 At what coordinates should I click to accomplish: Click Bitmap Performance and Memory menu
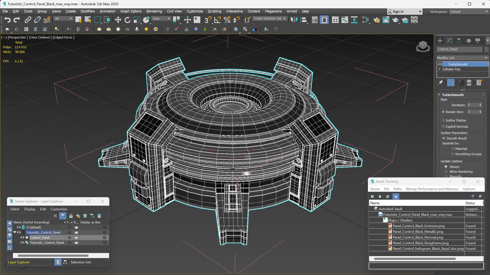point(432,189)
